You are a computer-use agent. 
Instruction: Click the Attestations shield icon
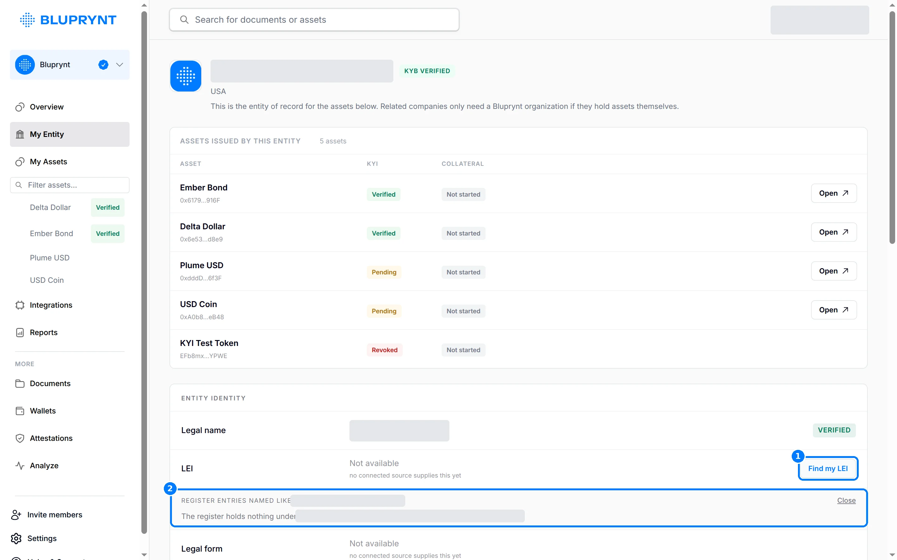tap(20, 439)
